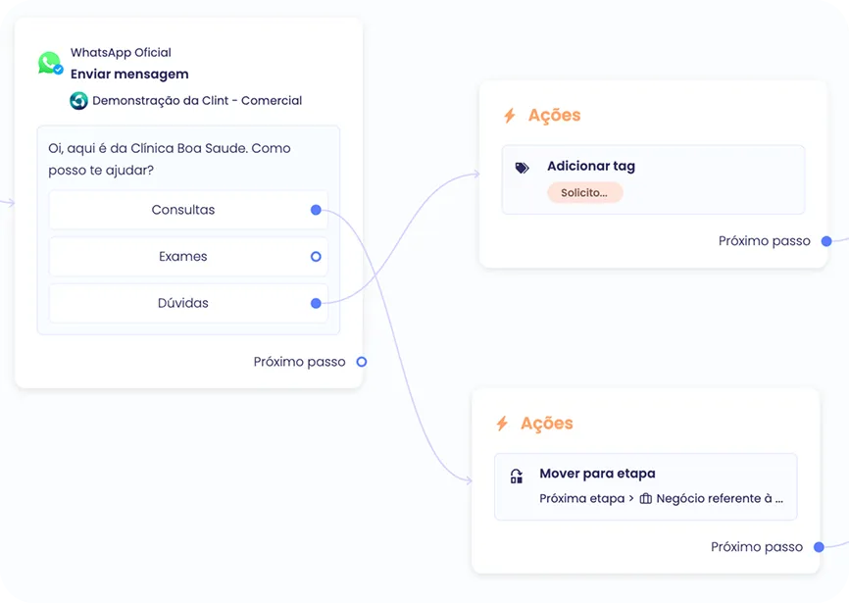Viewport: 849px width, 603px height.
Task: Select the Dúvidas reply button
Action: click(x=188, y=303)
